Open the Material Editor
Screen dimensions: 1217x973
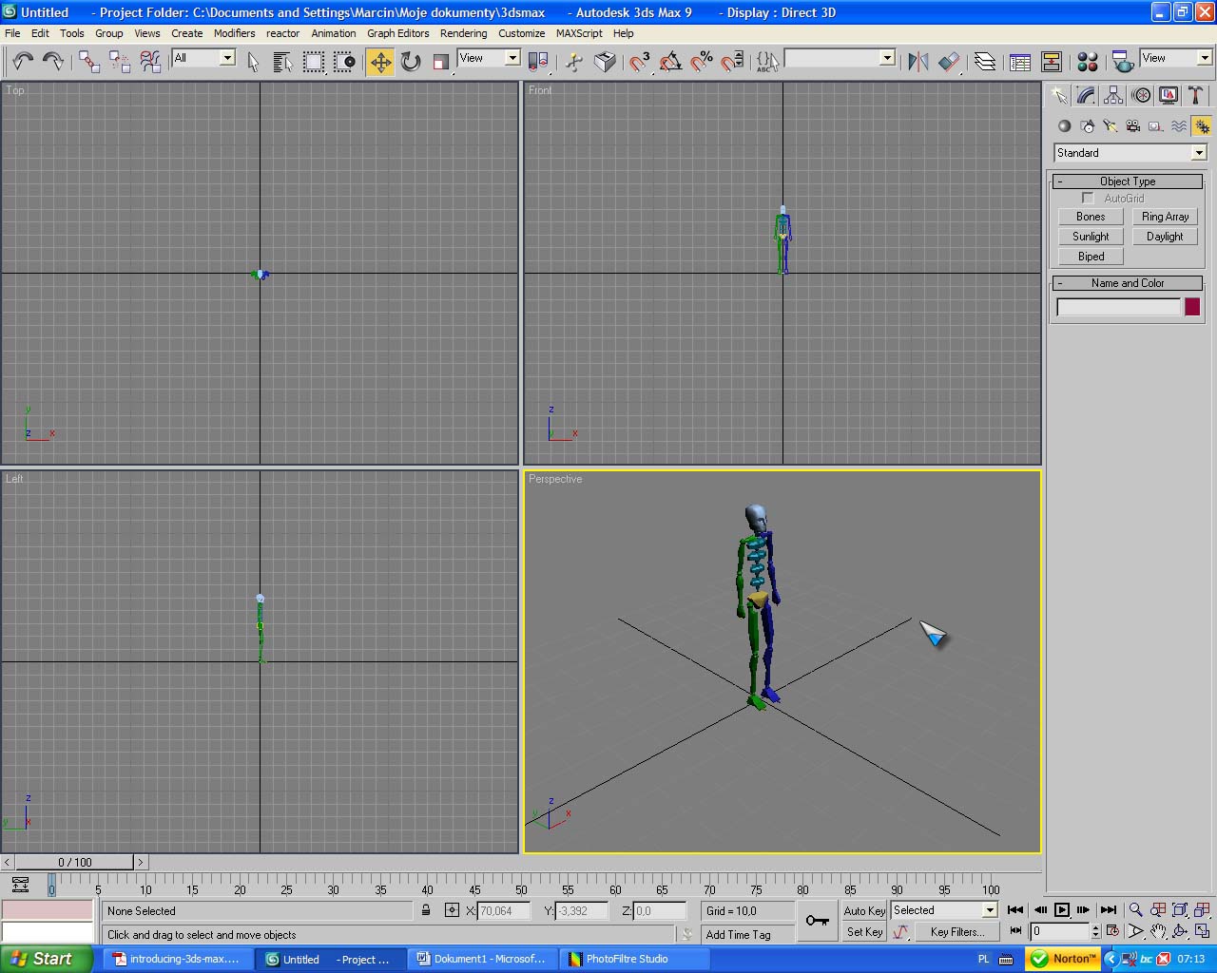click(x=1088, y=62)
